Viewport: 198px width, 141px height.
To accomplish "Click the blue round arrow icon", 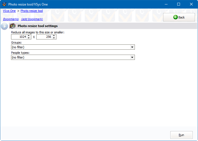I will coord(4,26).
